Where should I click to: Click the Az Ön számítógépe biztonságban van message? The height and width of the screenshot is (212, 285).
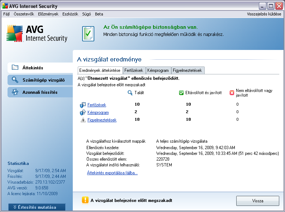point(151,27)
